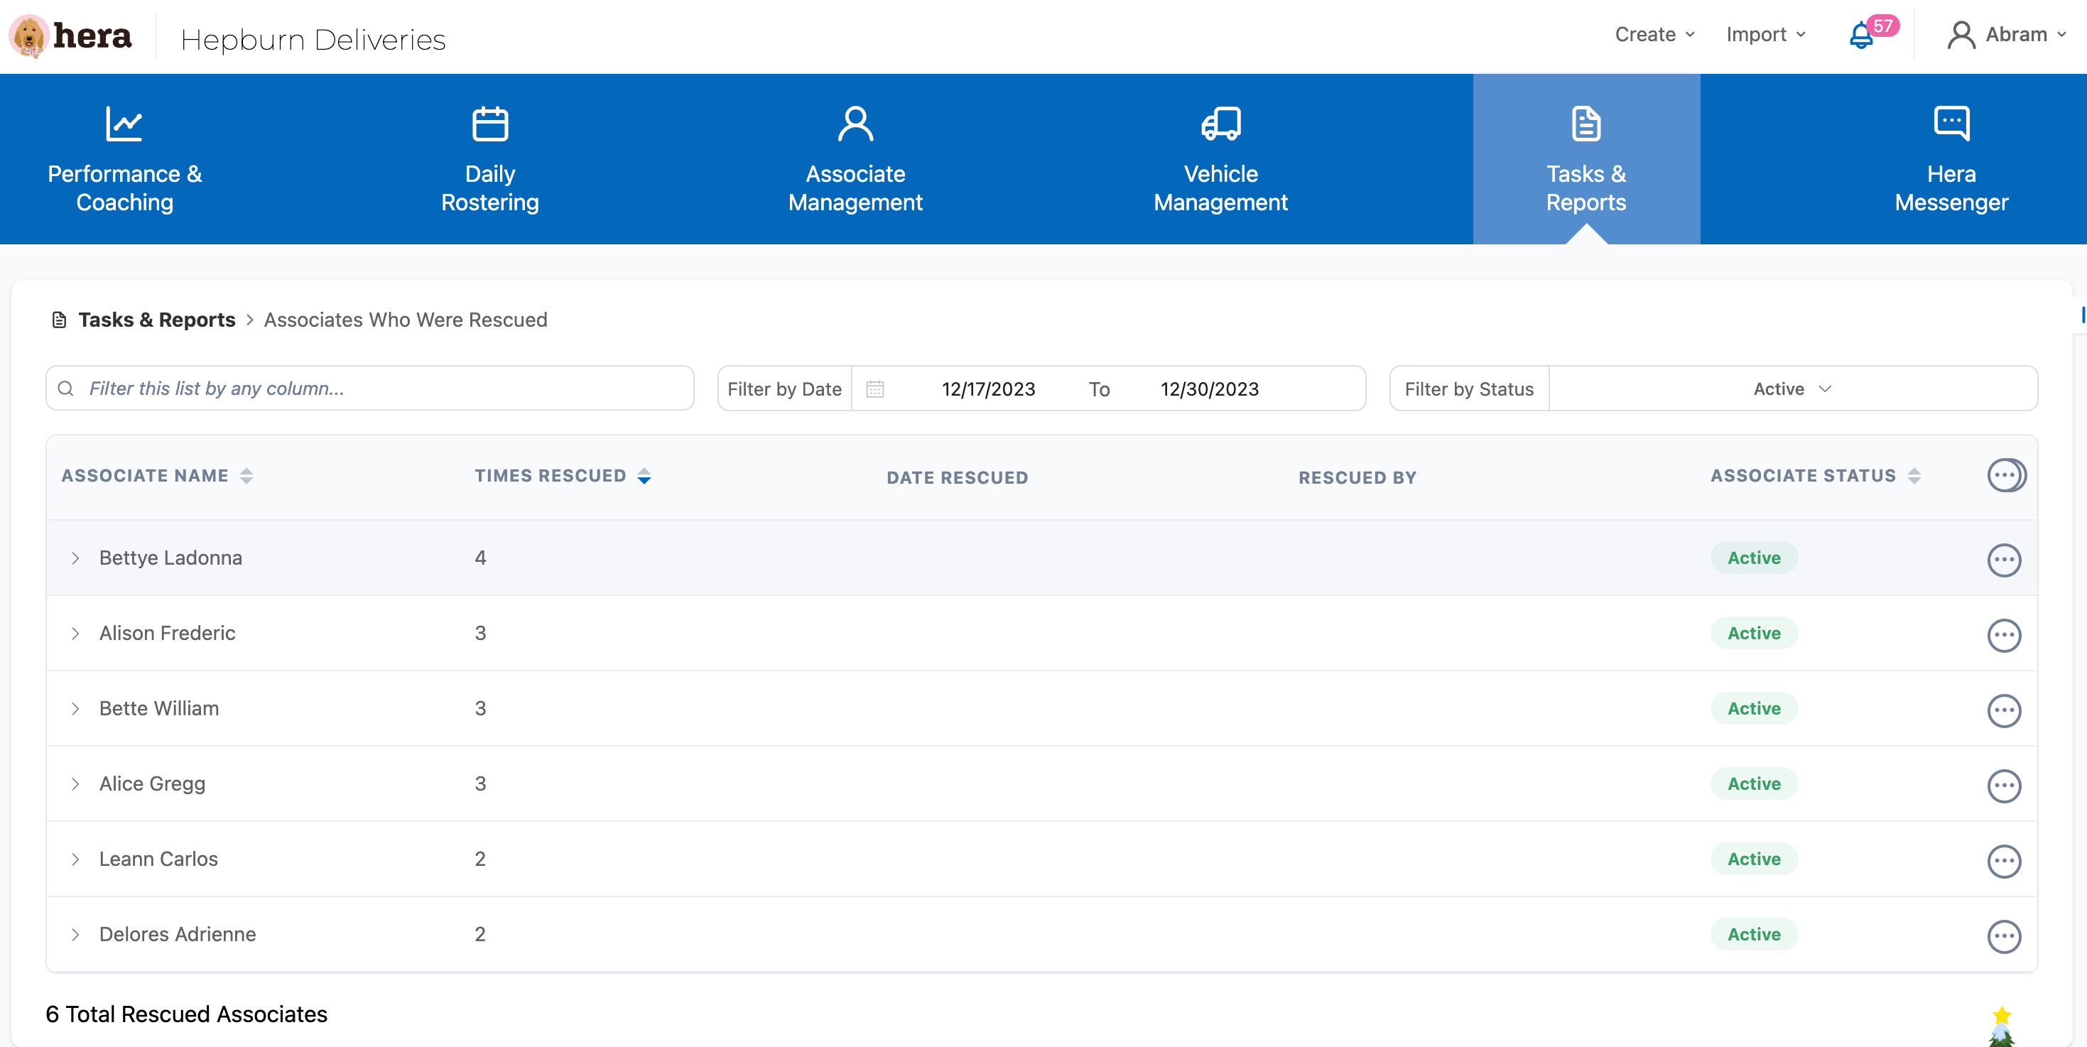The height and width of the screenshot is (1047, 2087).
Task: Open Abram user account menu
Action: (x=2006, y=35)
